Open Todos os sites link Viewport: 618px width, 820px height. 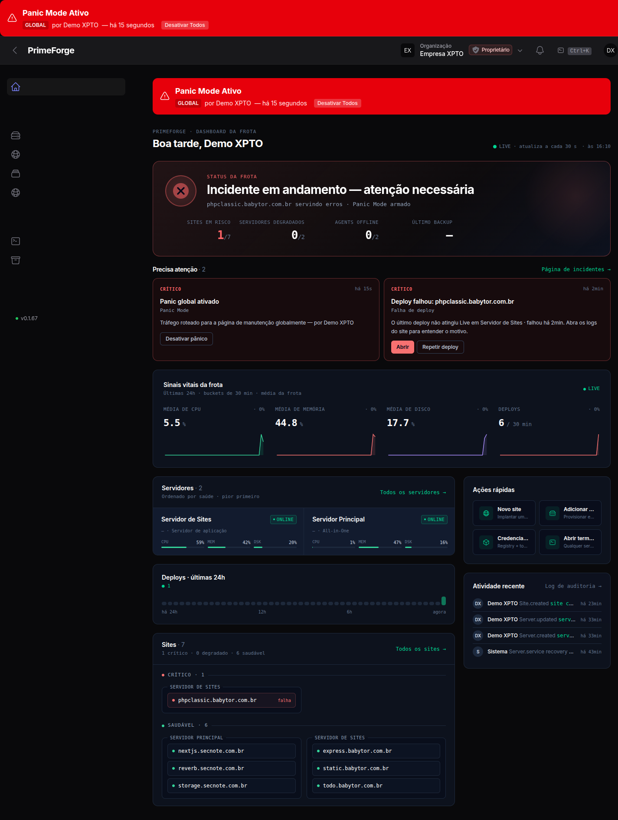coord(421,649)
